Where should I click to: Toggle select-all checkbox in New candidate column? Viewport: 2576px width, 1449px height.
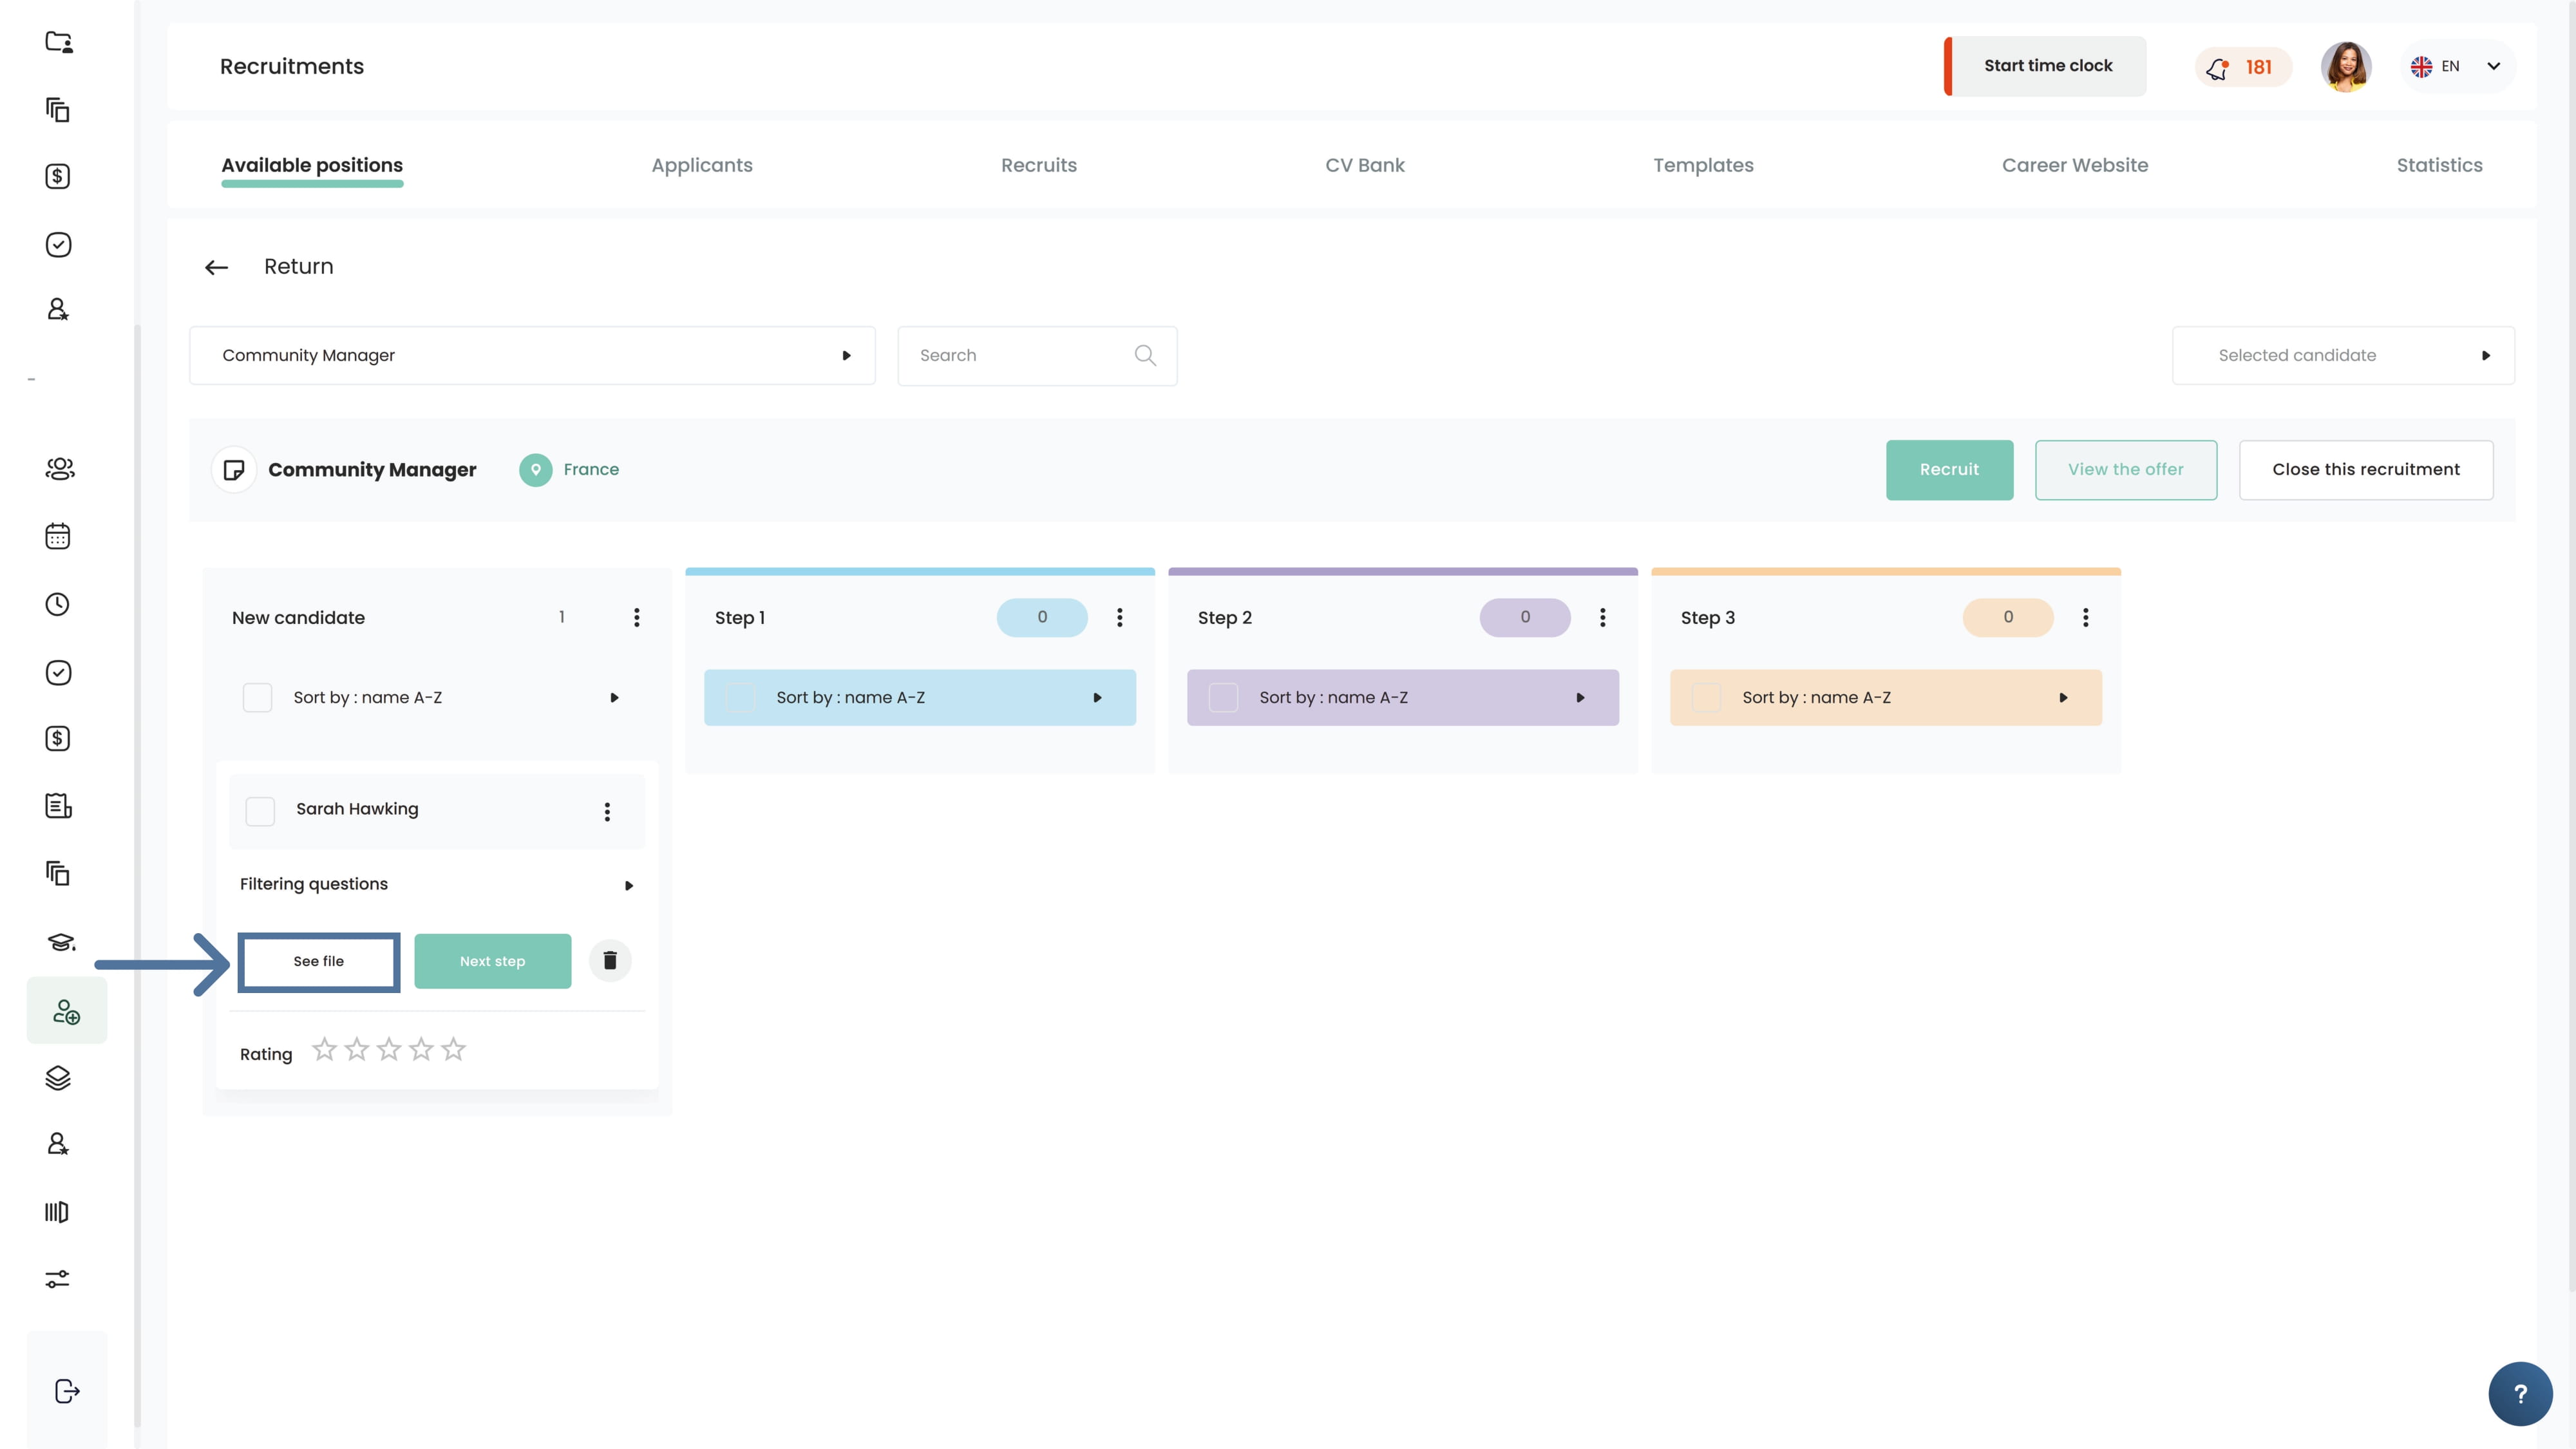tap(257, 697)
